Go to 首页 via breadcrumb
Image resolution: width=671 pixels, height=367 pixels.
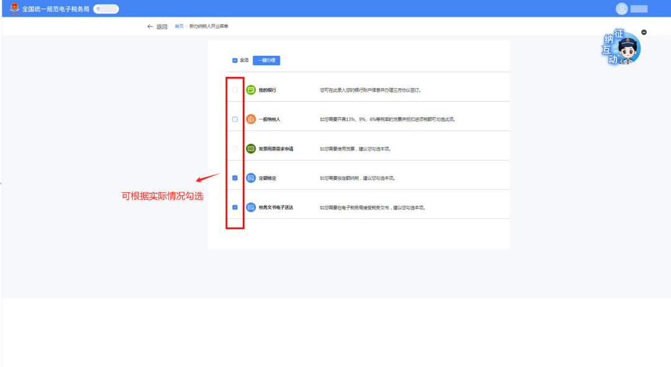pos(179,27)
